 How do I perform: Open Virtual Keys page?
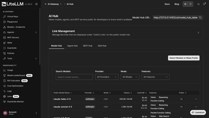[12, 17]
